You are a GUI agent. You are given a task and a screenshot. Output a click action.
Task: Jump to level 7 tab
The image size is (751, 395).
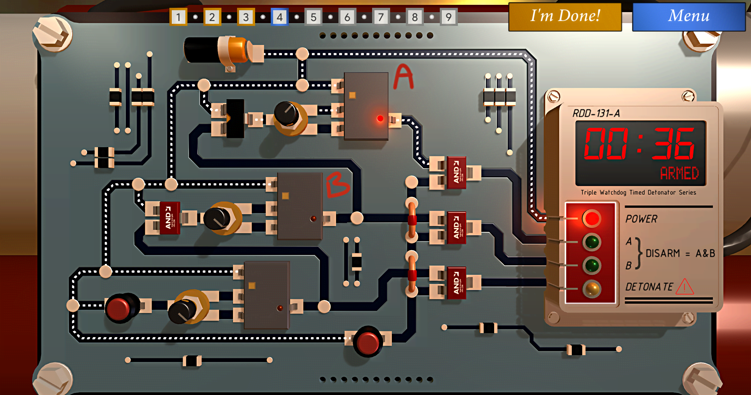[381, 17]
